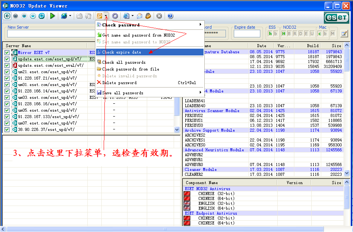
Task: Click the ESET logo in the top-right corner
Action: 336,17
